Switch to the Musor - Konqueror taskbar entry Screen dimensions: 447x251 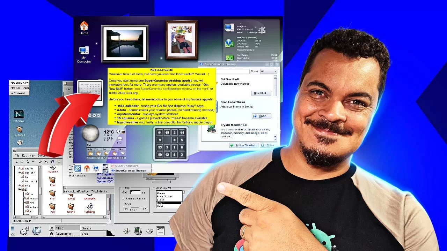pos(131,166)
